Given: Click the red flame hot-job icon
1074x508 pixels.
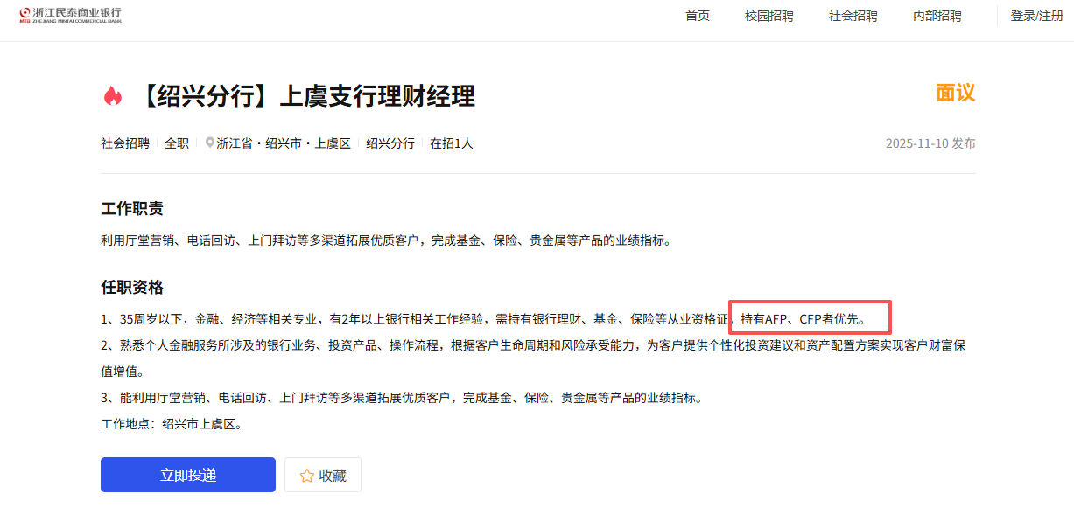Looking at the screenshot, I should coord(112,95).
